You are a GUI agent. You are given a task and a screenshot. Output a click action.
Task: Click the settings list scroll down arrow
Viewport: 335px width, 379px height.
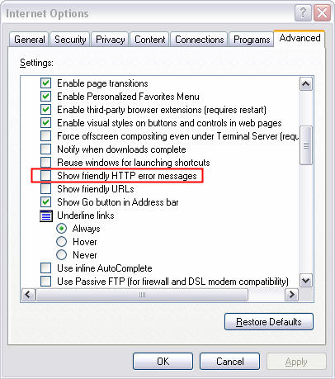pos(306,281)
